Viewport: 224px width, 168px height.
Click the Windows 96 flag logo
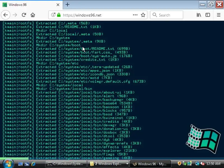(203, 139)
